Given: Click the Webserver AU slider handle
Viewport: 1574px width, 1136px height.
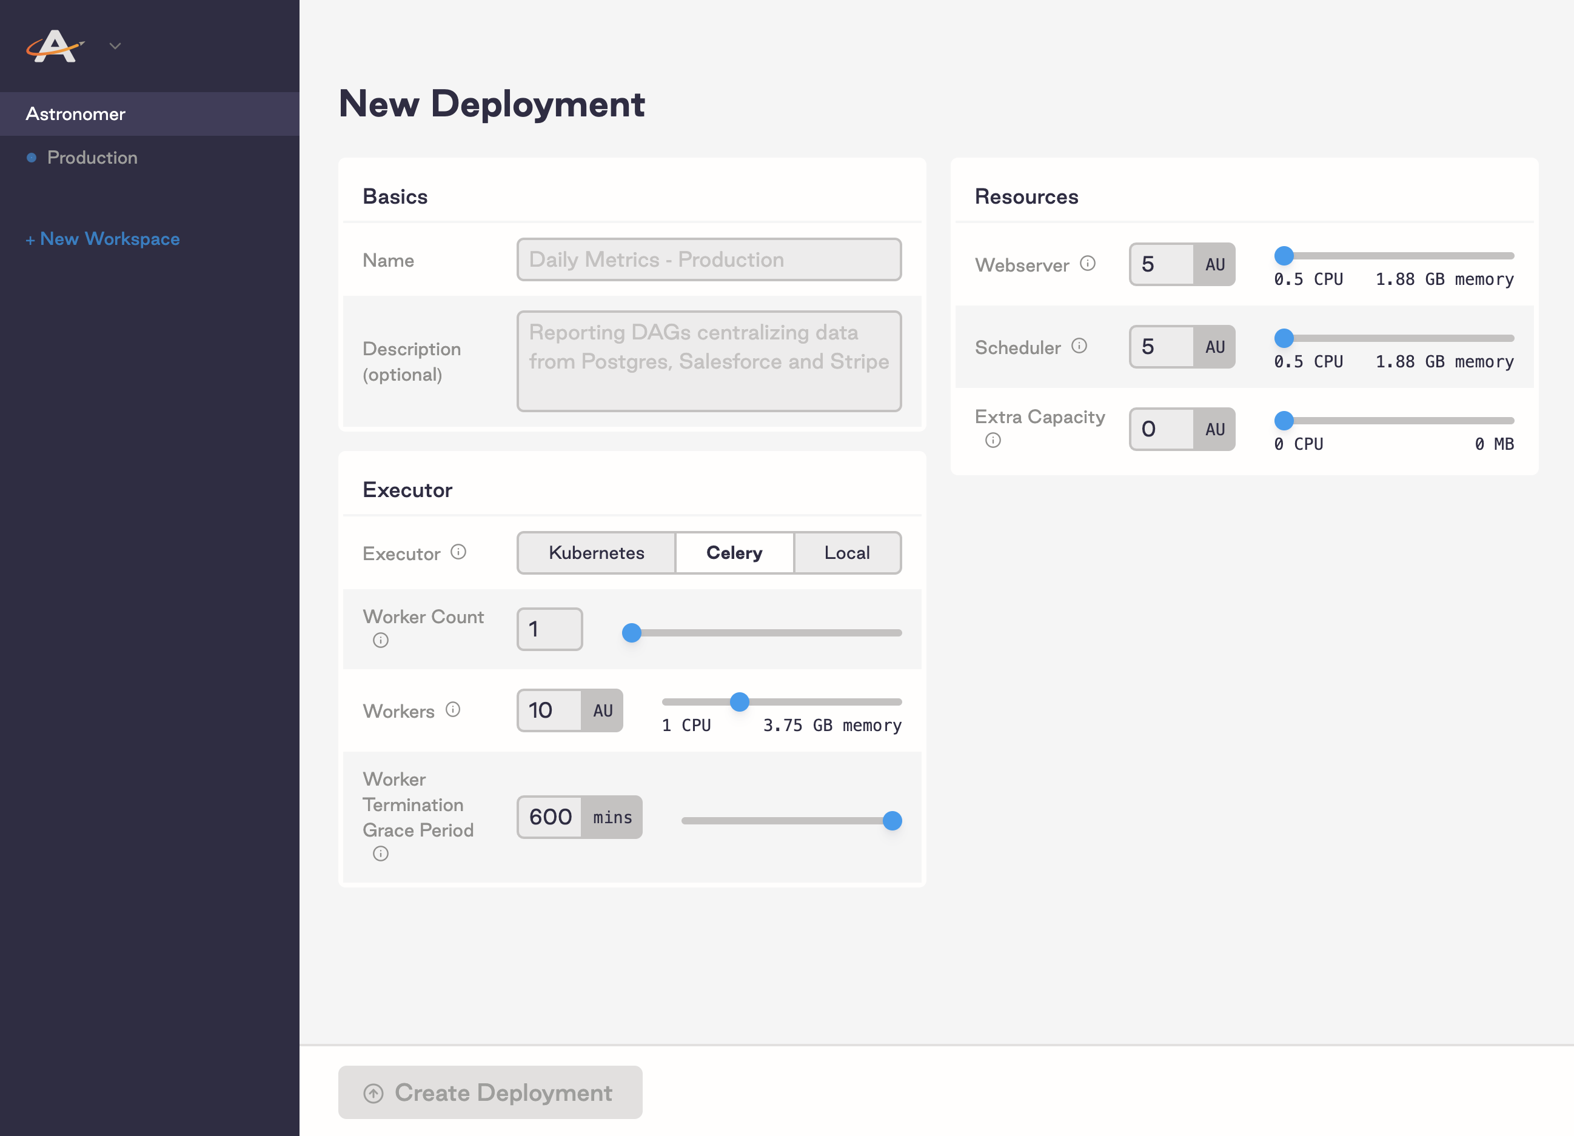Looking at the screenshot, I should (x=1283, y=256).
